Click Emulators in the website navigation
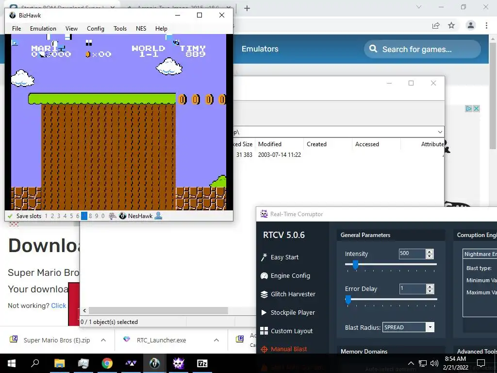497x373 pixels. [260, 49]
